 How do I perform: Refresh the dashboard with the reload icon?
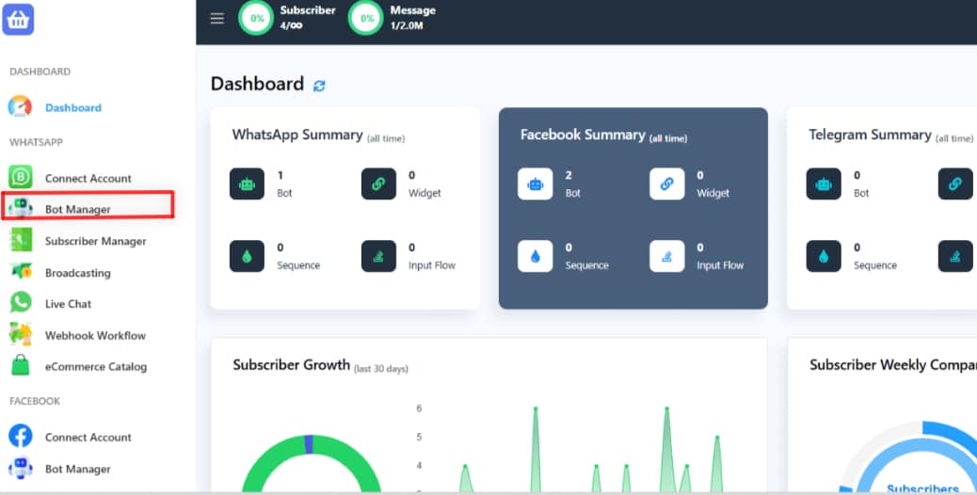(x=319, y=86)
